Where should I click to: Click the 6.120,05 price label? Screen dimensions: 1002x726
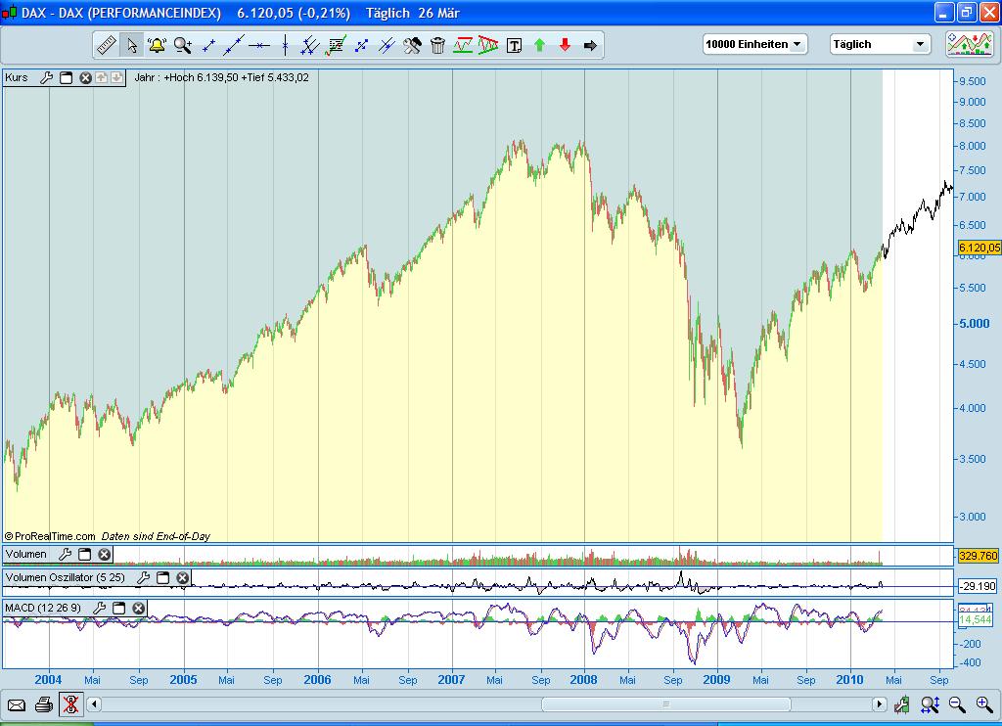(x=979, y=248)
